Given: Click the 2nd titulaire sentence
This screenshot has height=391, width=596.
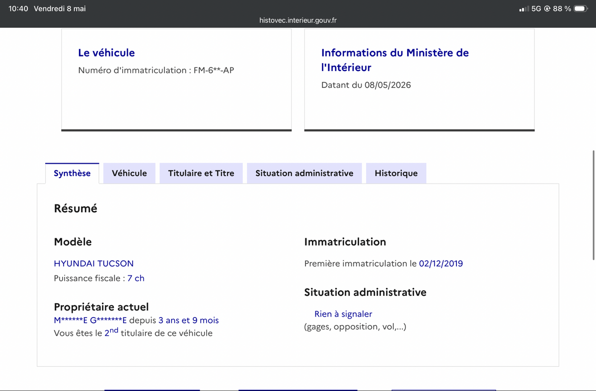Looking at the screenshot, I should click(133, 332).
